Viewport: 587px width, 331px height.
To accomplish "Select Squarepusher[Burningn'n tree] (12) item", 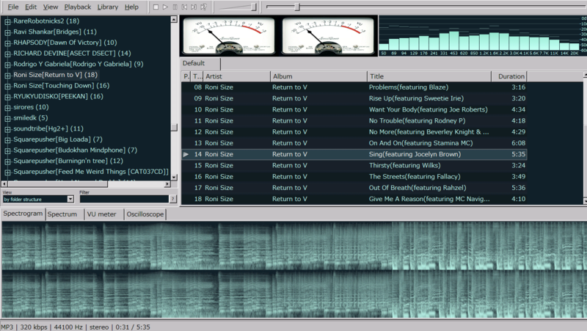I will [x=68, y=161].
